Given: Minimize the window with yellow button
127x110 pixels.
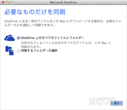Looking at the screenshot, I should 7,2.
